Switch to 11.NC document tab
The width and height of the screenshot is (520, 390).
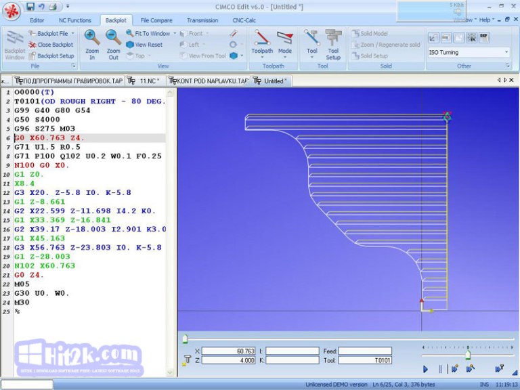[x=145, y=81]
